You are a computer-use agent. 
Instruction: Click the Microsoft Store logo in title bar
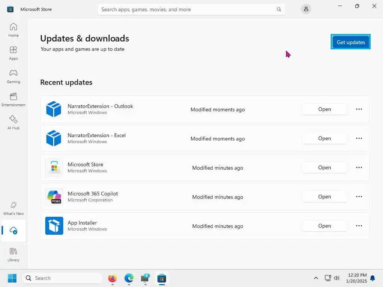click(x=10, y=9)
